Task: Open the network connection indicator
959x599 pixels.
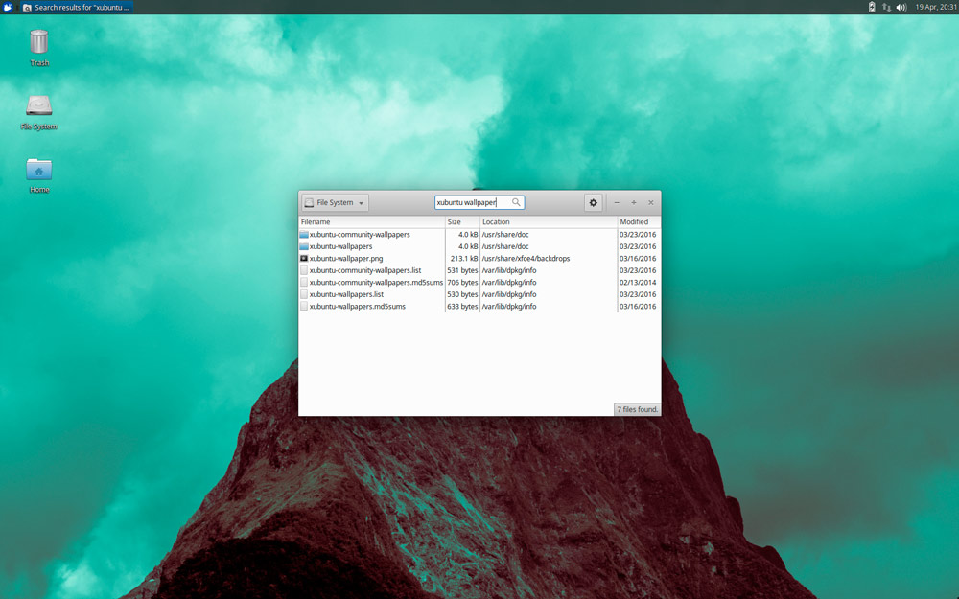Action: [x=886, y=7]
